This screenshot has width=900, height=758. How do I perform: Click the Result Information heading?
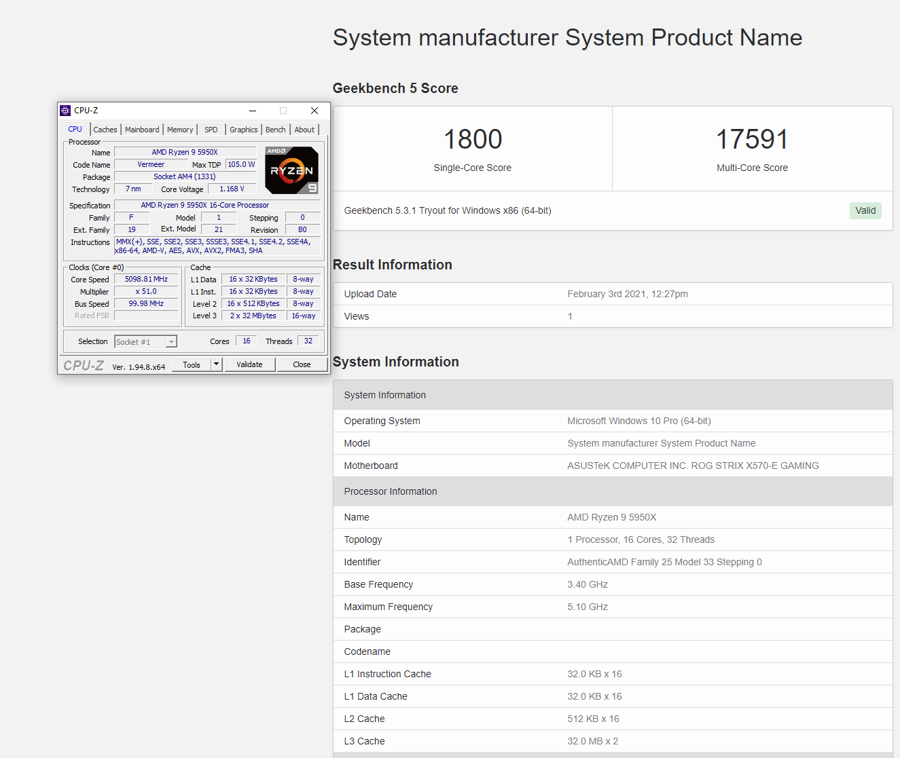tap(393, 265)
